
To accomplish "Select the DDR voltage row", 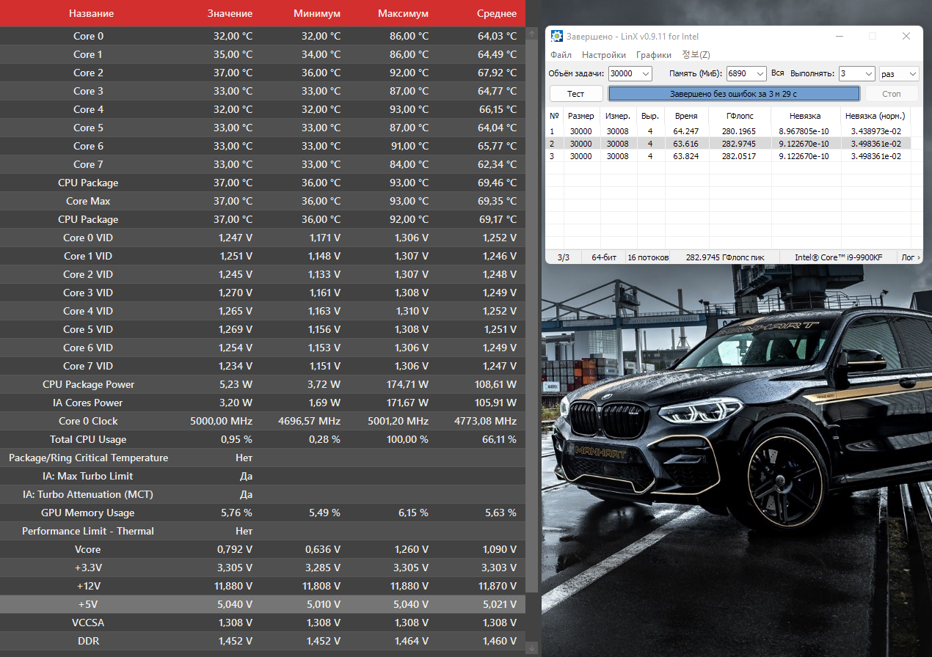I will (263, 641).
